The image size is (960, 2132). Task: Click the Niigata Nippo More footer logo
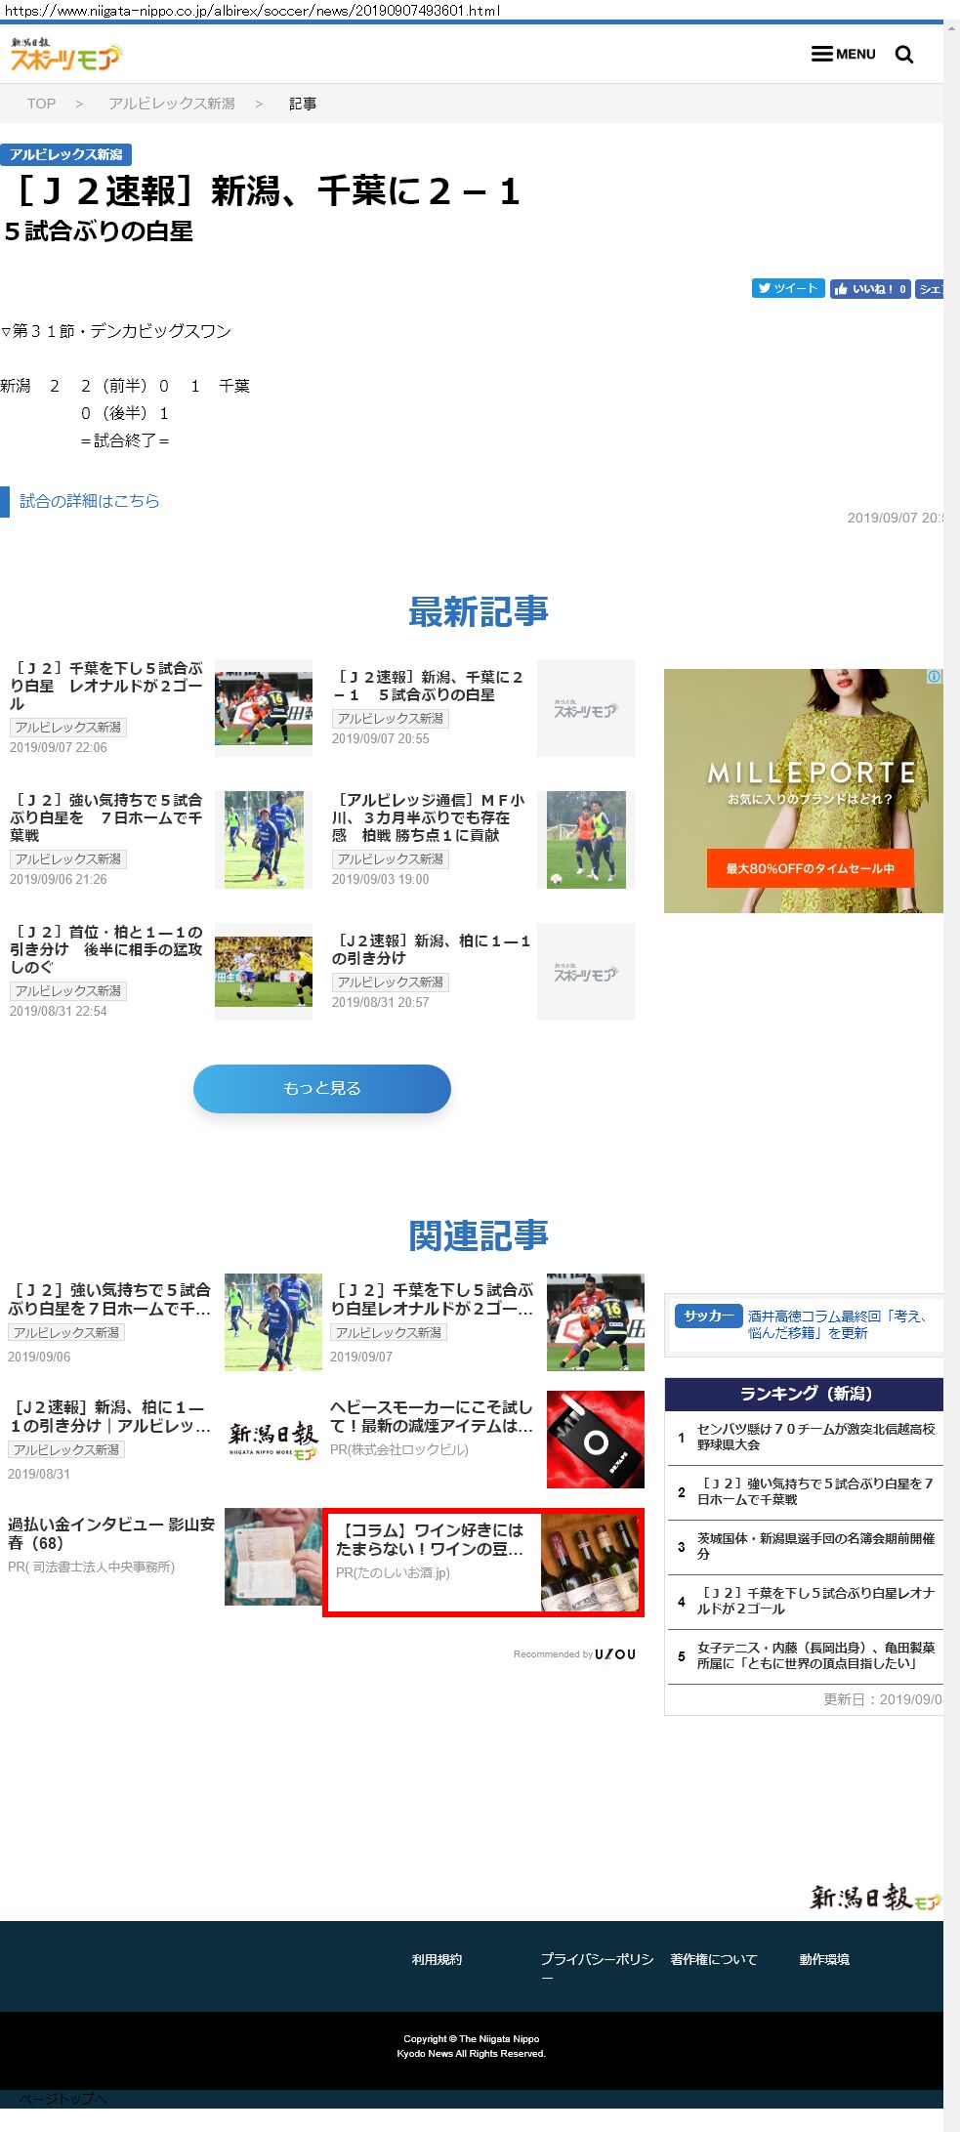pyautogui.click(x=875, y=1898)
